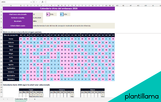Select the Calendario 2026 sheet tab

coord(21,99)
